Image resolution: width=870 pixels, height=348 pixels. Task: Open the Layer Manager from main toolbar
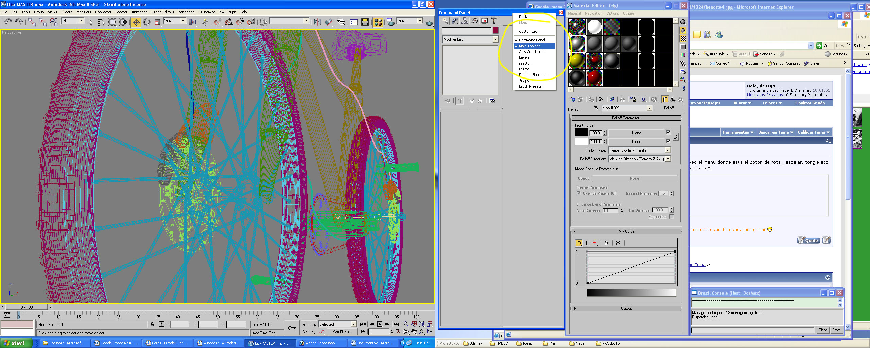tap(341, 22)
